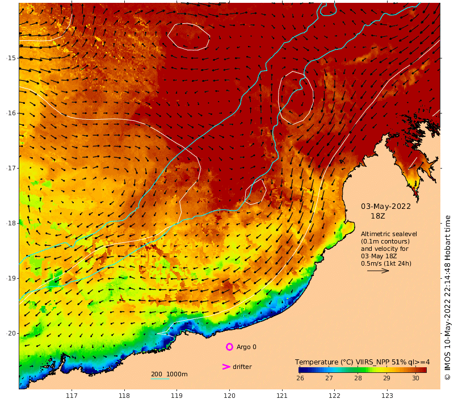This screenshot has height=403, width=454.
Task: Click the 'and velocity for' text line
Action: 385,249
